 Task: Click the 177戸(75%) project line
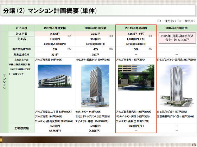(172, 112)
